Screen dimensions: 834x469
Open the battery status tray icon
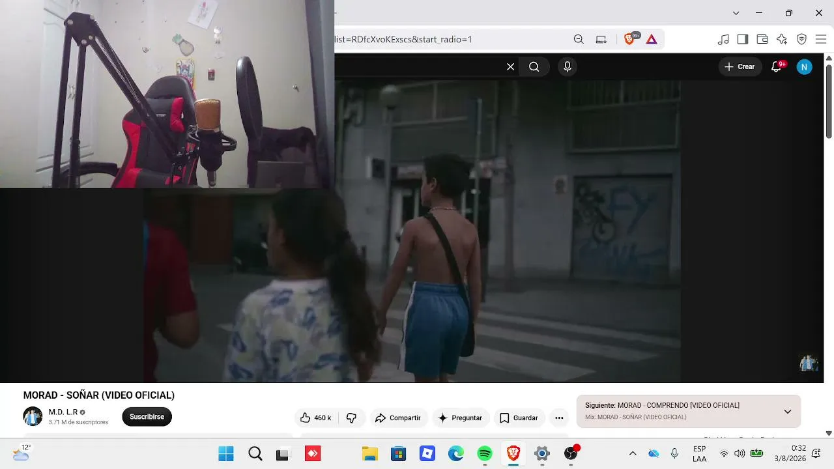click(x=756, y=453)
